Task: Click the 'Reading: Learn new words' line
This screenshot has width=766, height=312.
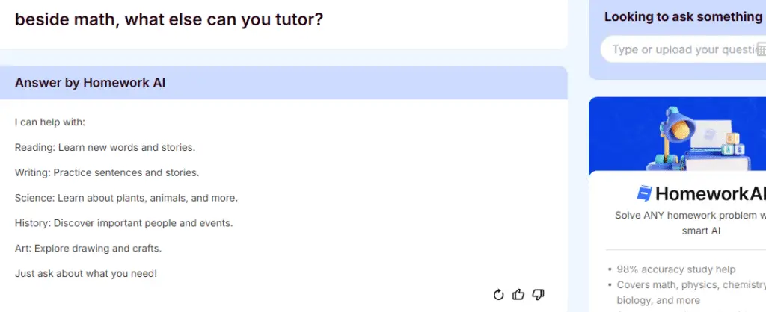Action: [x=105, y=147]
